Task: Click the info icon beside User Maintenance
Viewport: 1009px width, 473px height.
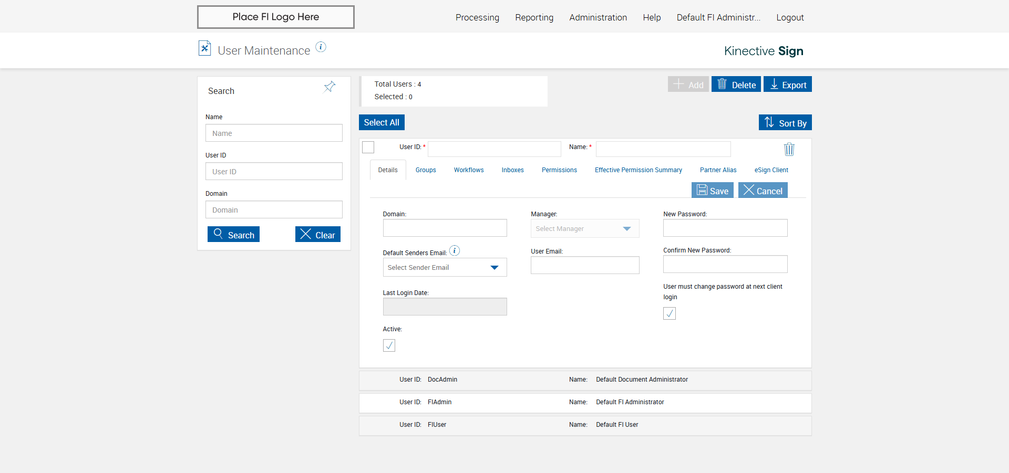Action: pyautogui.click(x=321, y=47)
